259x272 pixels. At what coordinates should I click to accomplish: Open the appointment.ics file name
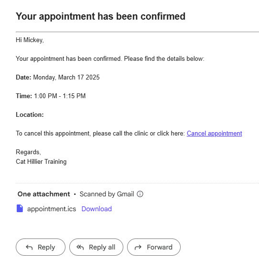pos(52,209)
